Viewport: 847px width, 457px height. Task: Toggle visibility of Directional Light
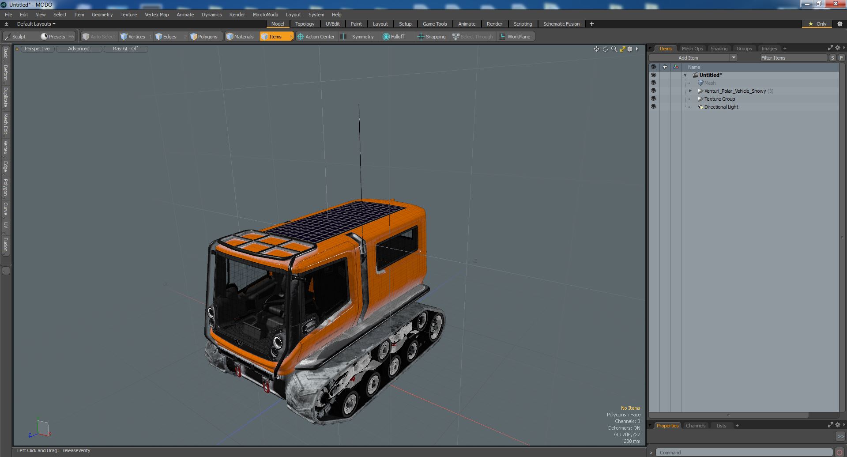tap(653, 107)
